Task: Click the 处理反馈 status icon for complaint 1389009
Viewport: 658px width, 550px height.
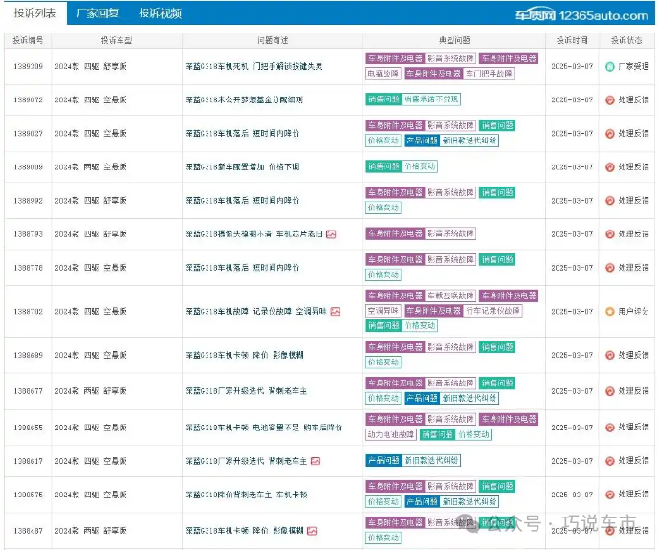Action: [x=610, y=167]
